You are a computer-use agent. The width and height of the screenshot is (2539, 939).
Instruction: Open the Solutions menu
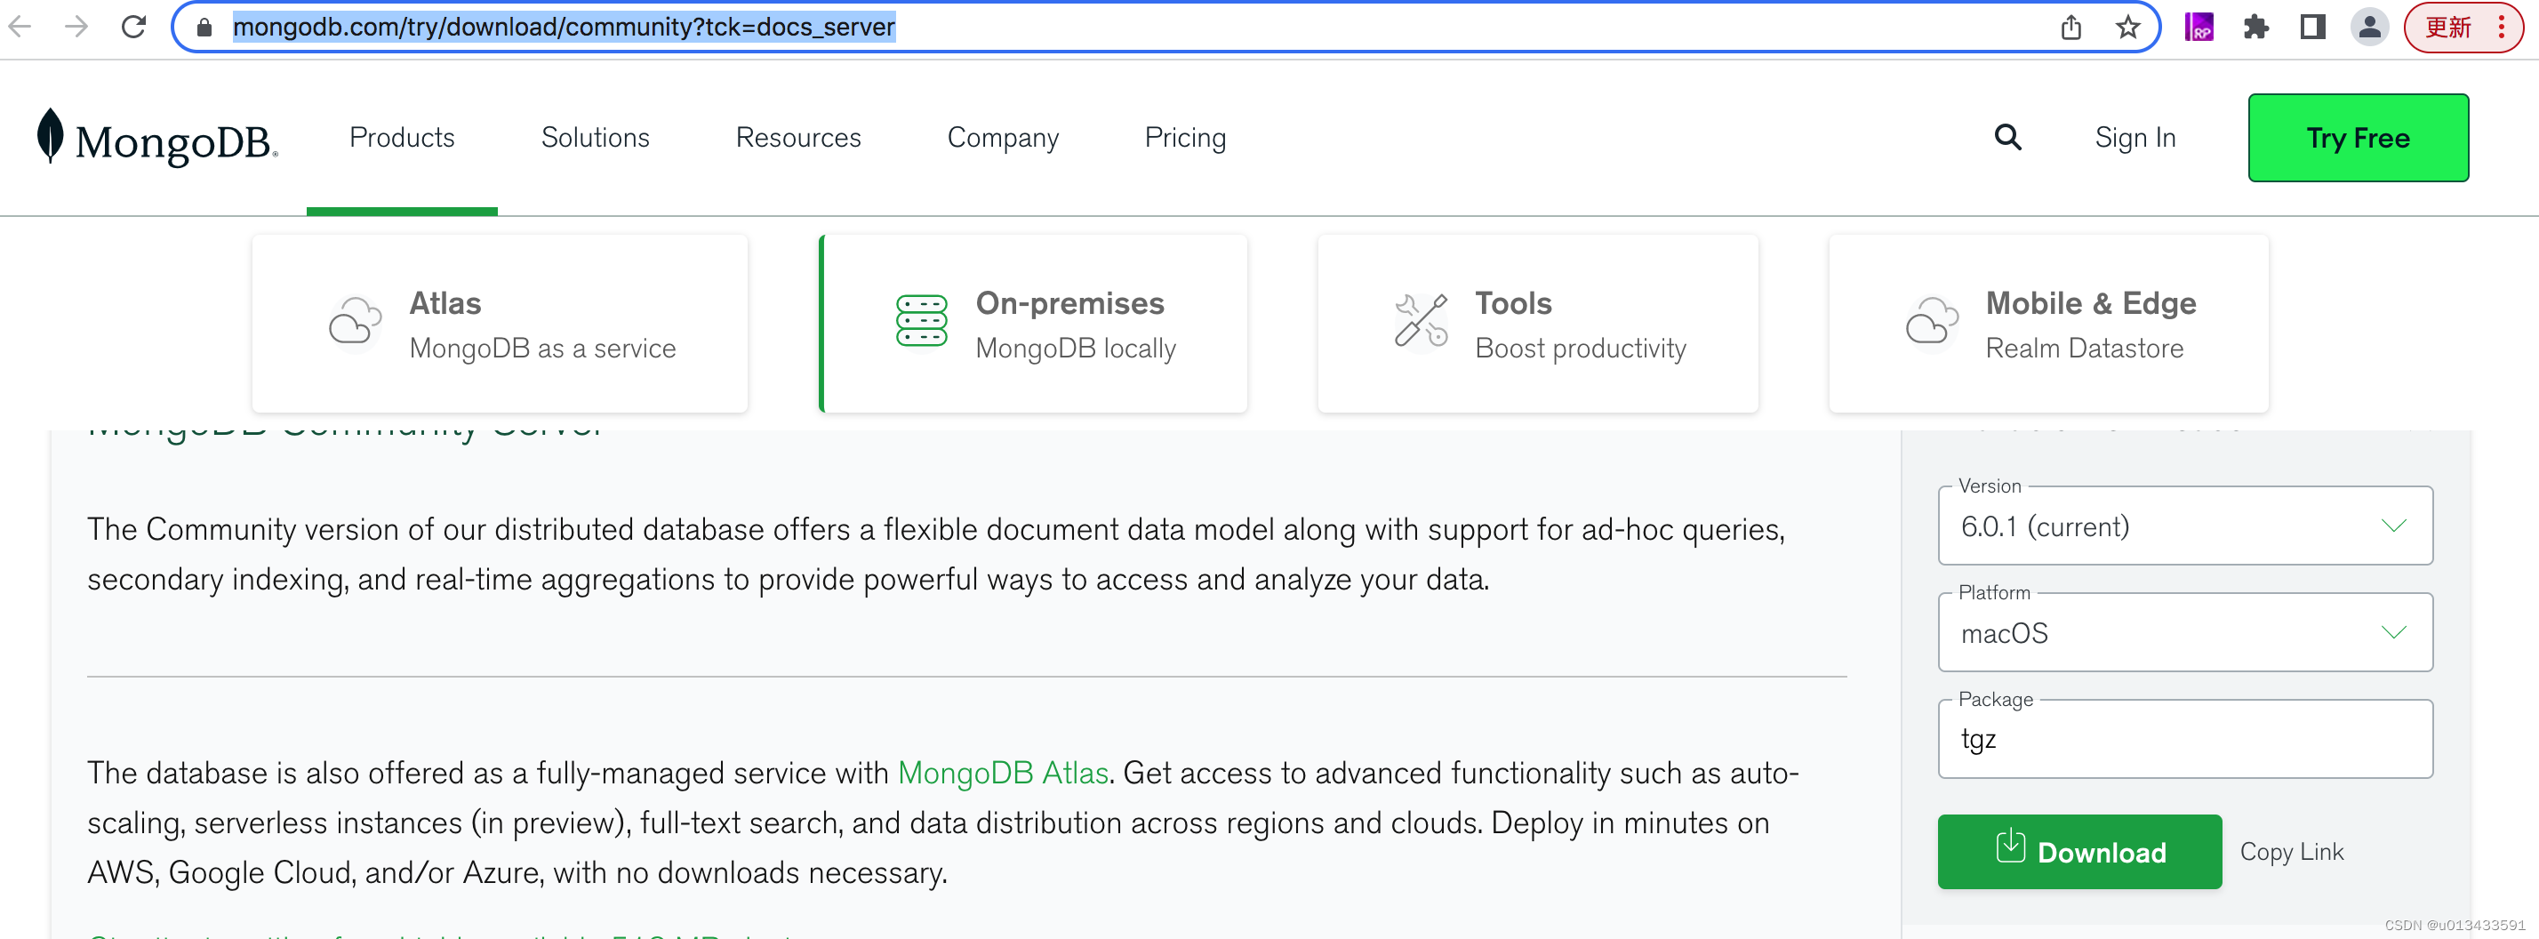point(596,137)
